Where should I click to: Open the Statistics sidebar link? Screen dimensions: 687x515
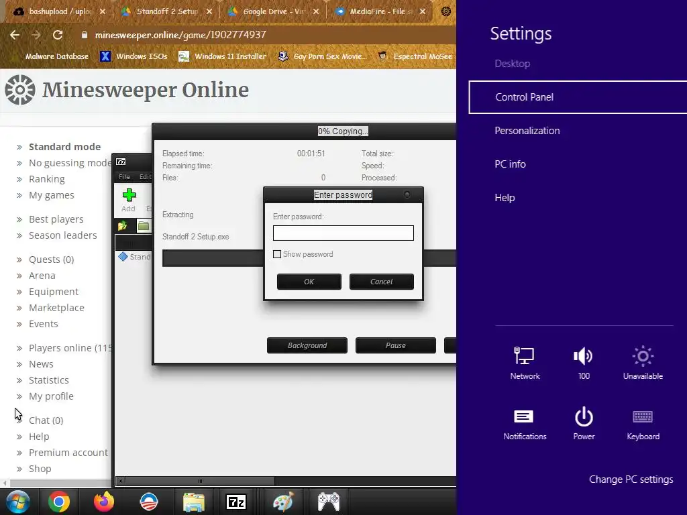click(x=48, y=380)
